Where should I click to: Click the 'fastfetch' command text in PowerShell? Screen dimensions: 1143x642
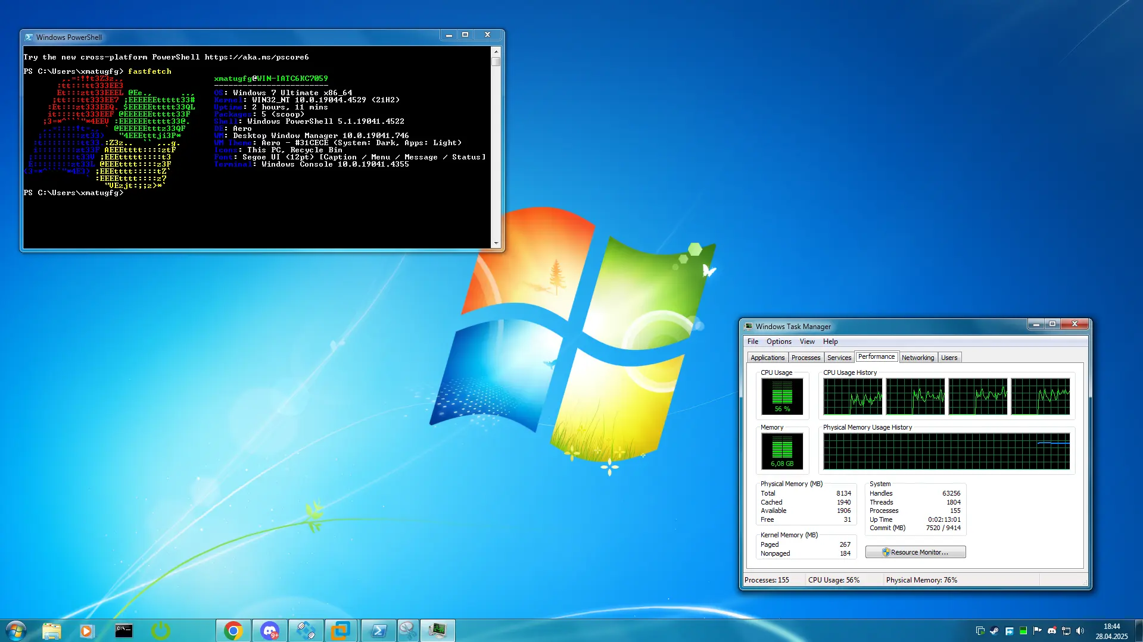[x=150, y=71]
